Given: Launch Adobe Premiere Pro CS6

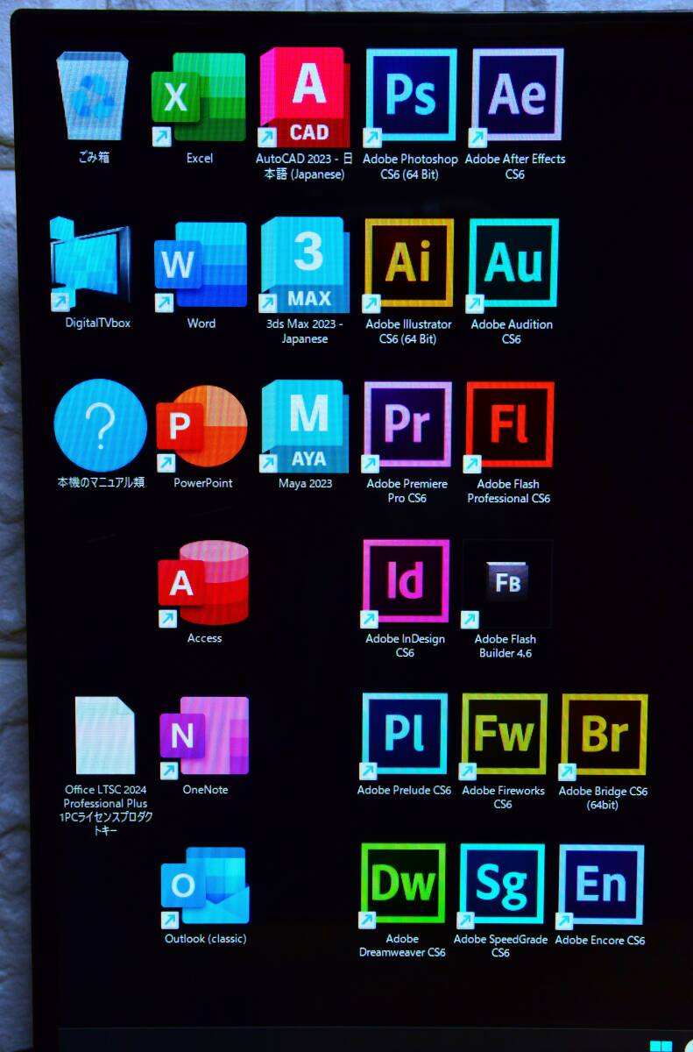Looking at the screenshot, I should (x=407, y=424).
